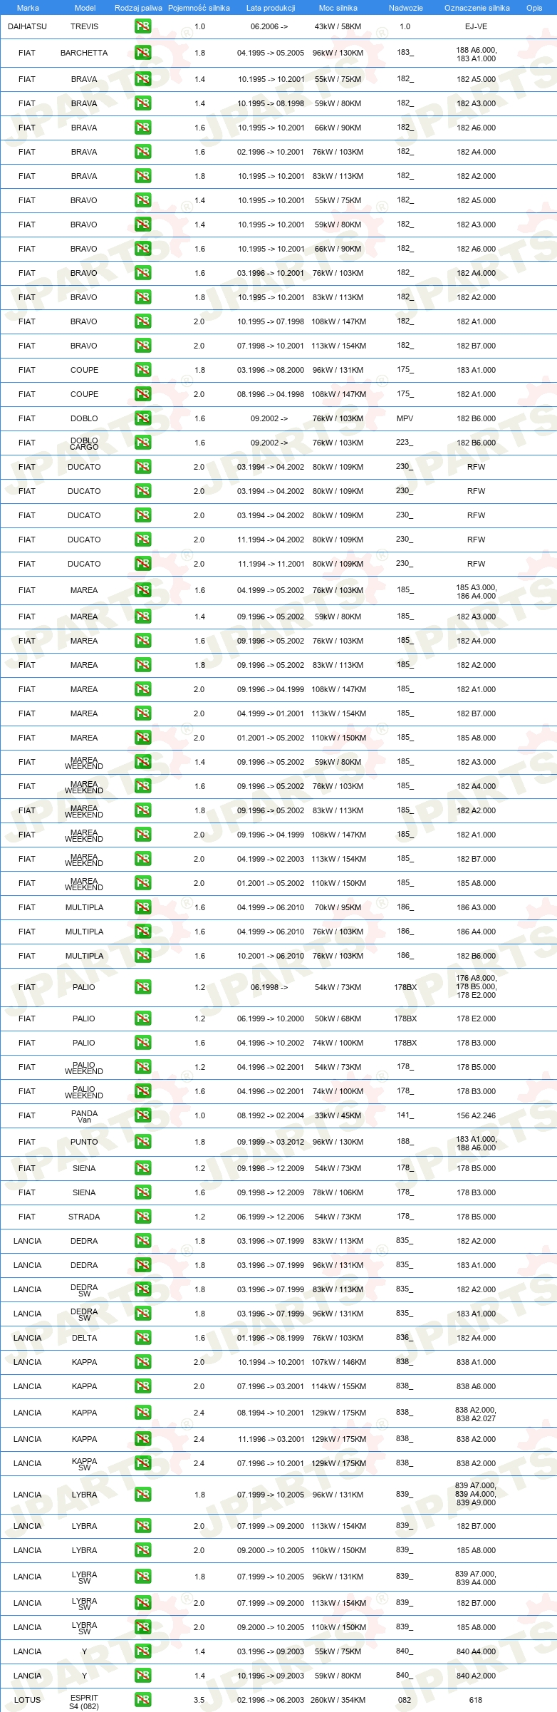Image resolution: width=557 pixels, height=1712 pixels.
Task: Select the LOTUS brand cell
Action: (x=27, y=1700)
